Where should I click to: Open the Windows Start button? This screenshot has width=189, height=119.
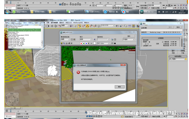(8, 12)
